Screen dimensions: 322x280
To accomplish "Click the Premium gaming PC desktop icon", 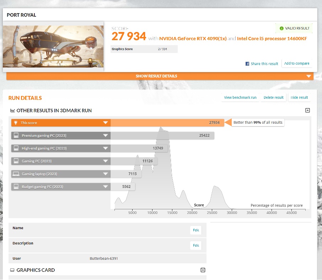I will (x=16, y=136).
